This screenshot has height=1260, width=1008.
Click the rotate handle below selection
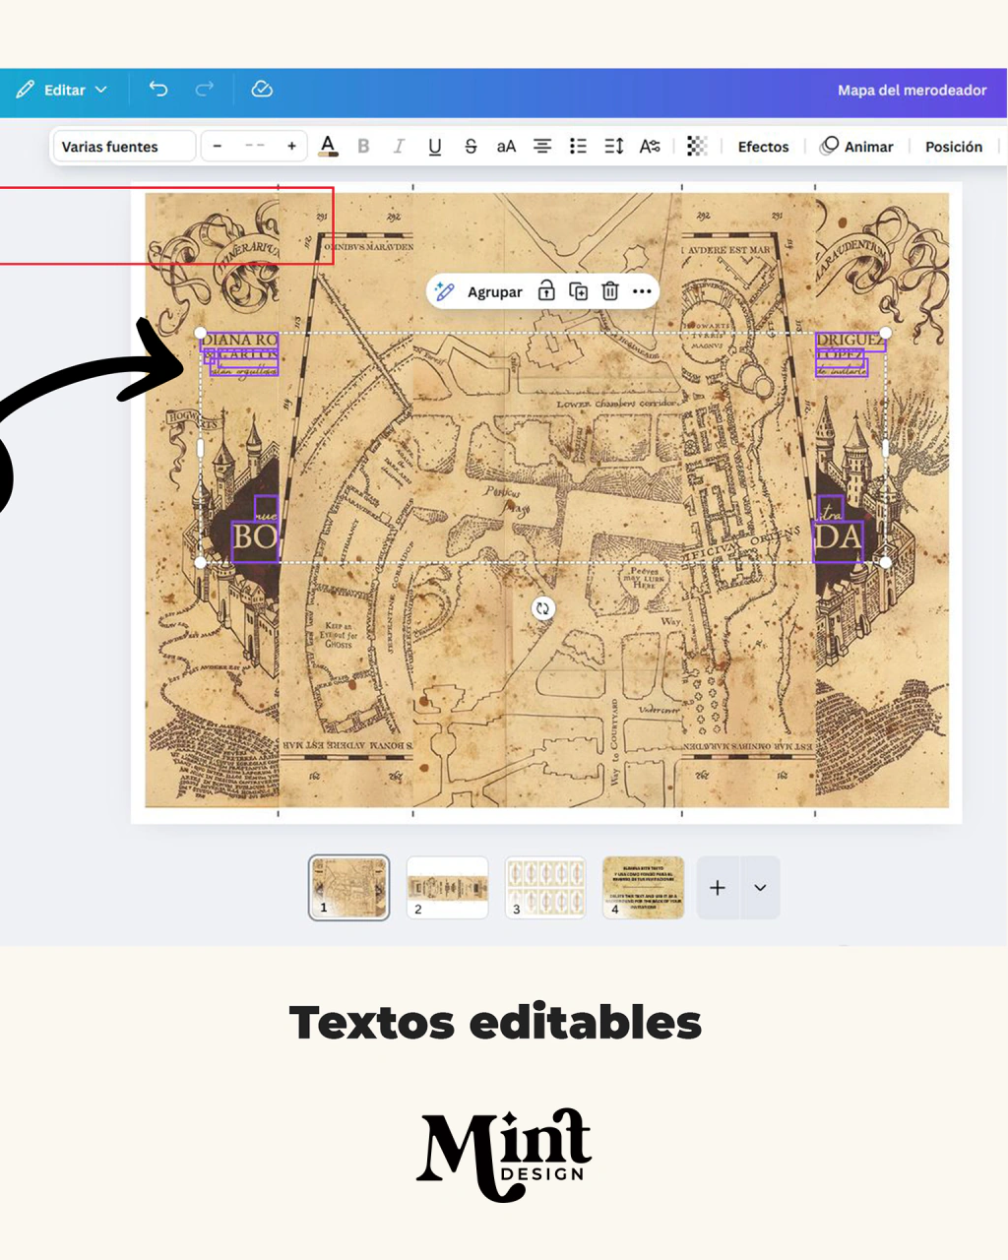pos(542,608)
